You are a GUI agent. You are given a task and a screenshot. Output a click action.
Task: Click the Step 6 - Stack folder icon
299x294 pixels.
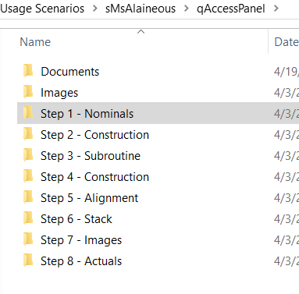click(x=28, y=218)
